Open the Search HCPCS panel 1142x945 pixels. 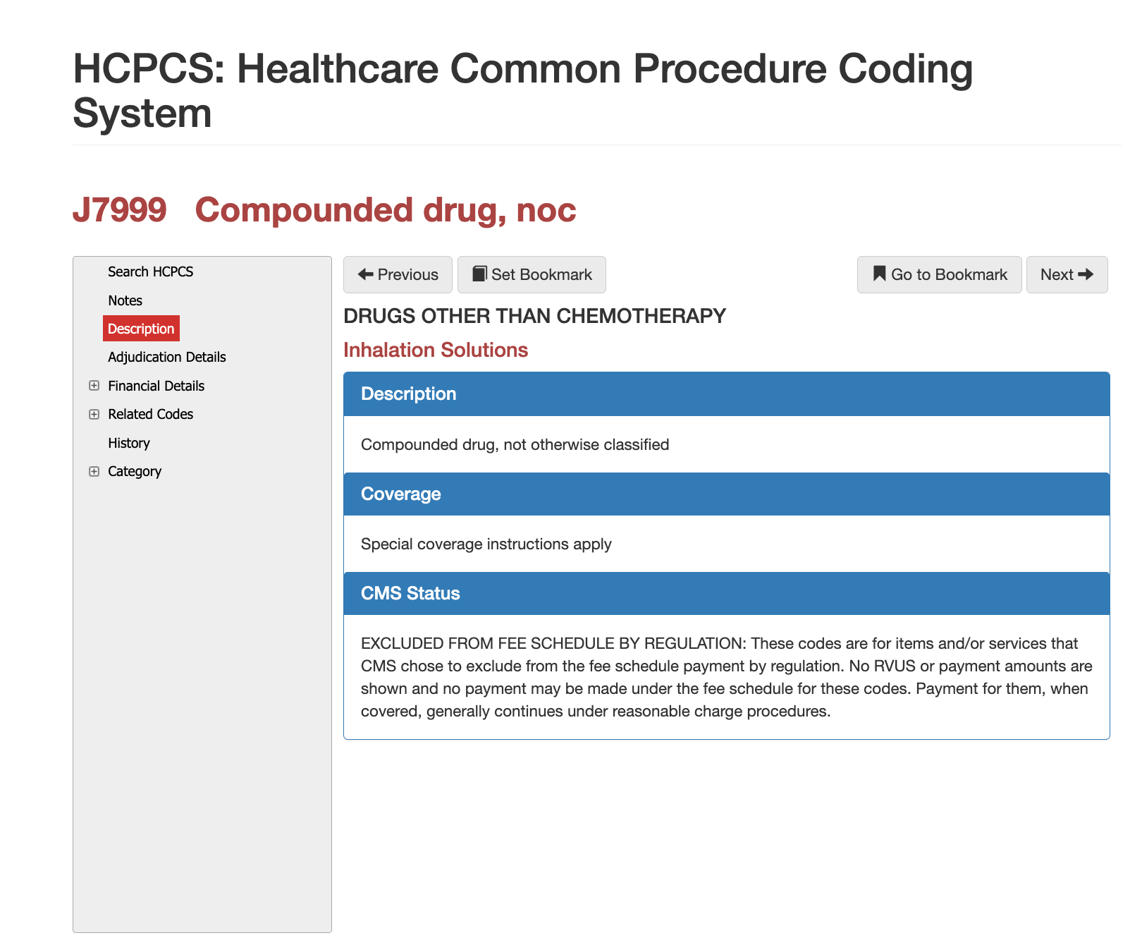coord(150,272)
